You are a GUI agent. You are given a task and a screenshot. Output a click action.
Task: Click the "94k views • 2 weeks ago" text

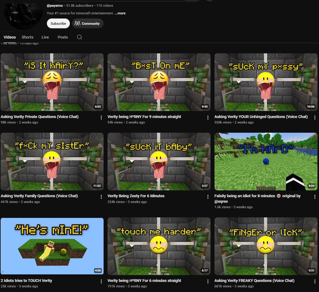pyautogui.click(x=126, y=122)
